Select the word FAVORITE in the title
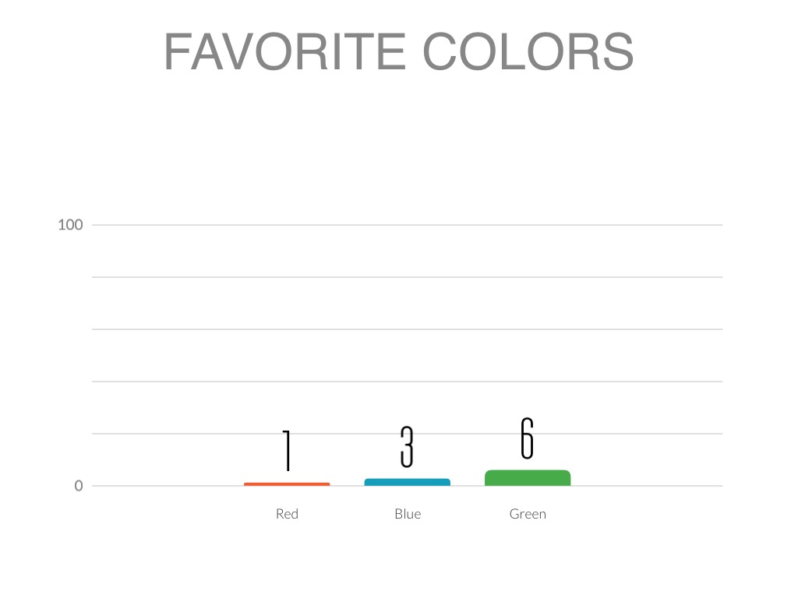This screenshot has width=798, height=598. (284, 52)
